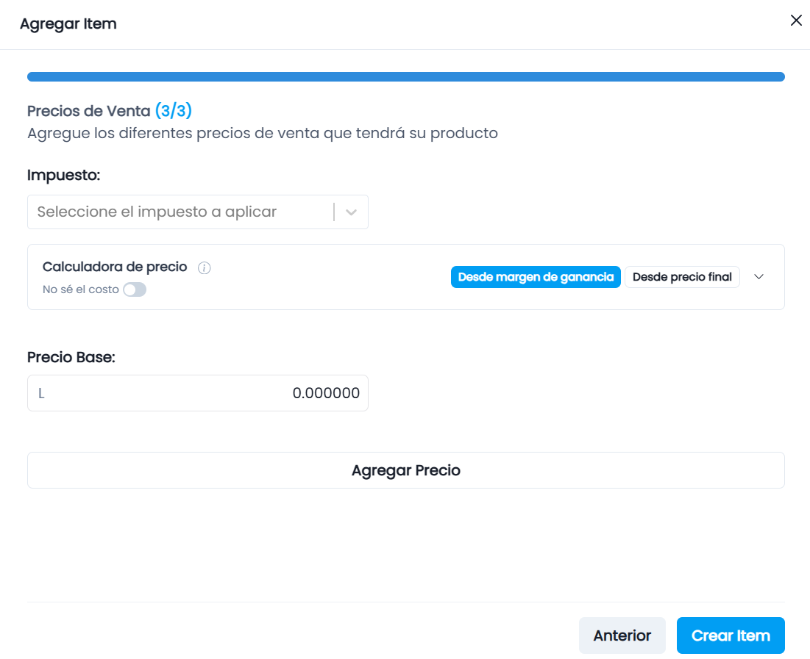810x659 pixels.
Task: Go back with the Anterior button
Action: pyautogui.click(x=622, y=635)
